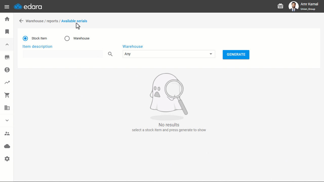
Task: Open the settings gear icon
Action: [7, 159]
